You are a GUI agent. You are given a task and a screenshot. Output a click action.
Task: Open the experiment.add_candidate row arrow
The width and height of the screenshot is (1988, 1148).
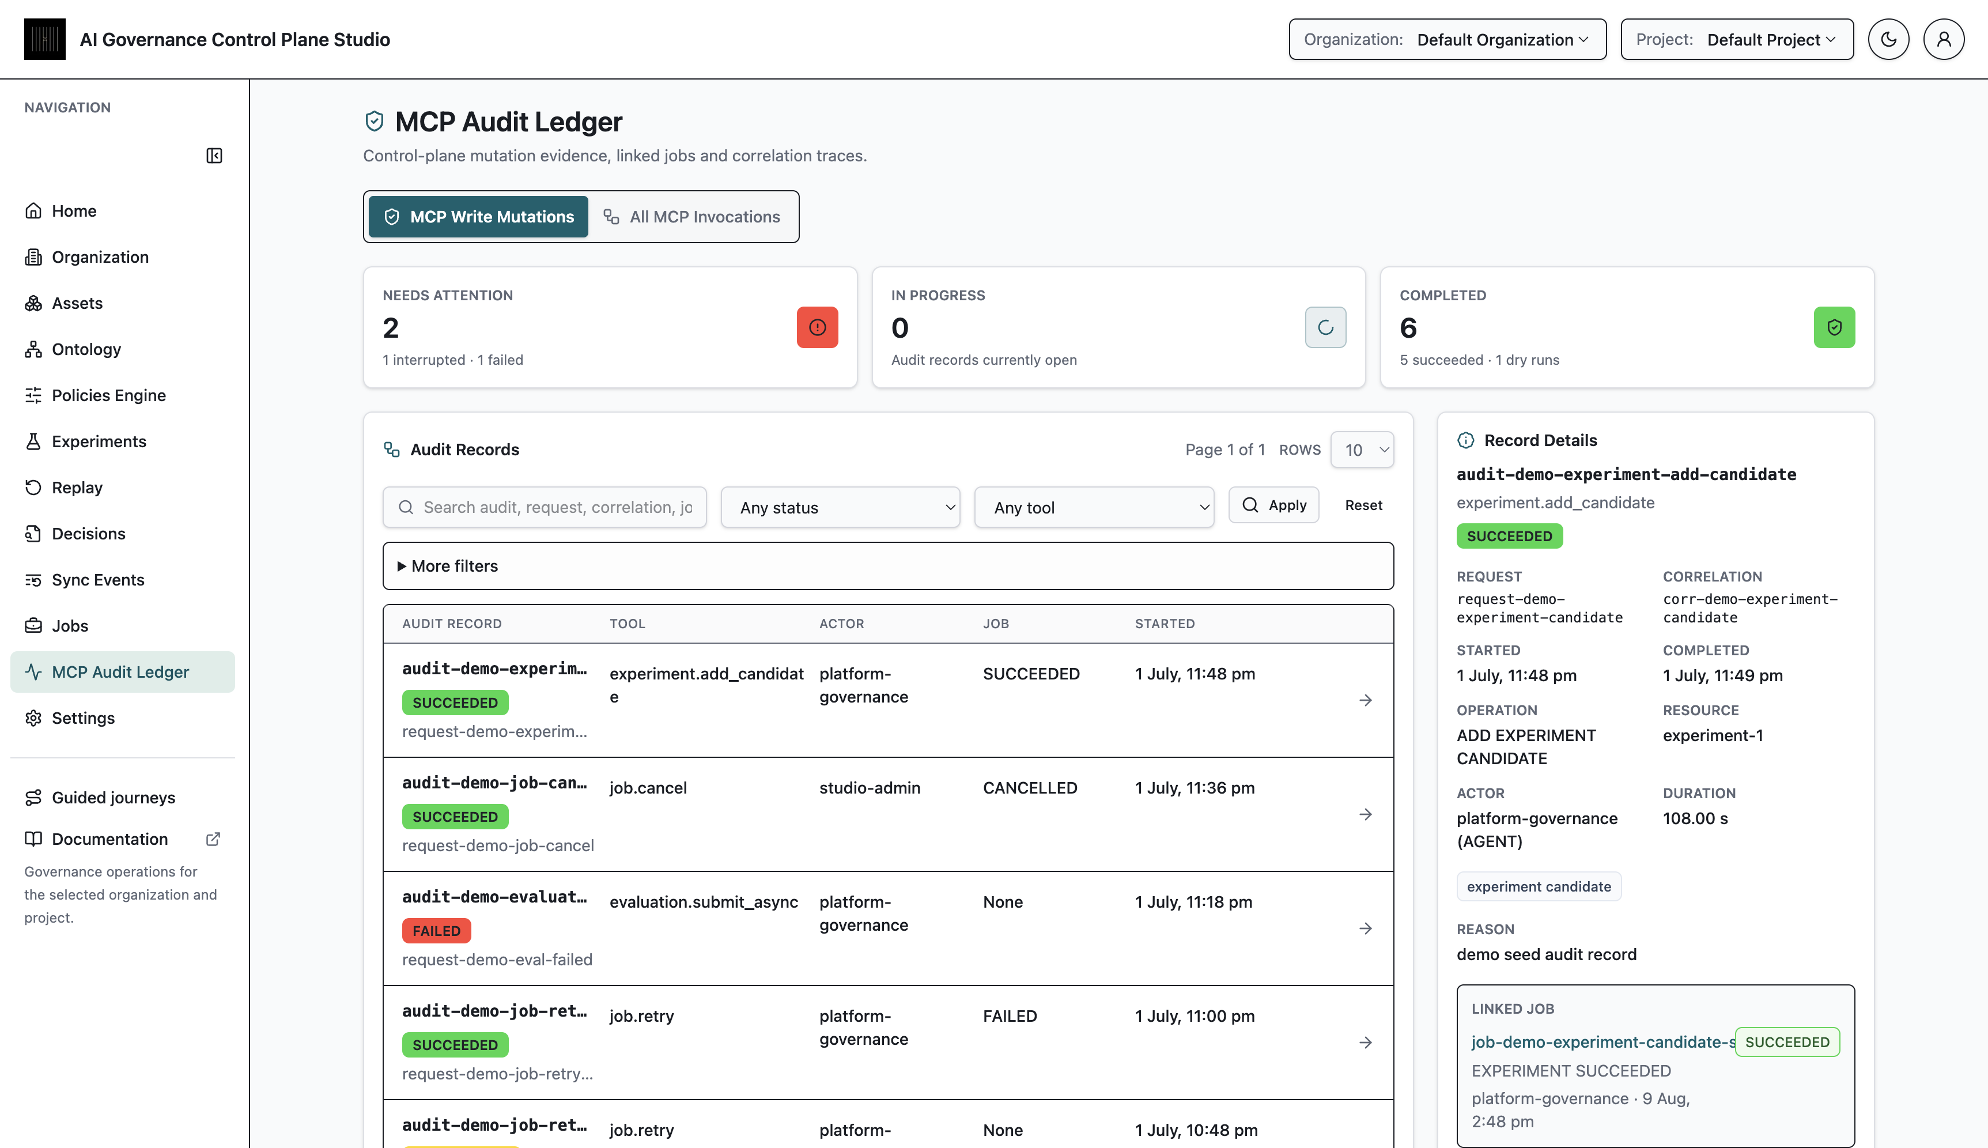pos(1365,700)
